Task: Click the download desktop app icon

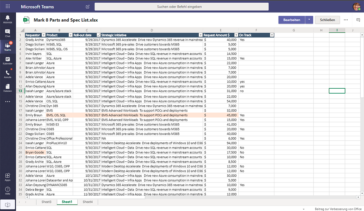Action: tap(8, 205)
